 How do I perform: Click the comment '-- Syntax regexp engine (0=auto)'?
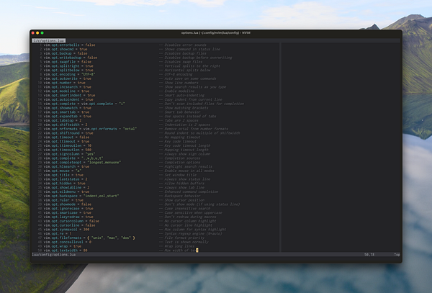[190, 233]
